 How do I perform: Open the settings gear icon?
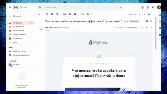coord(148,8)
